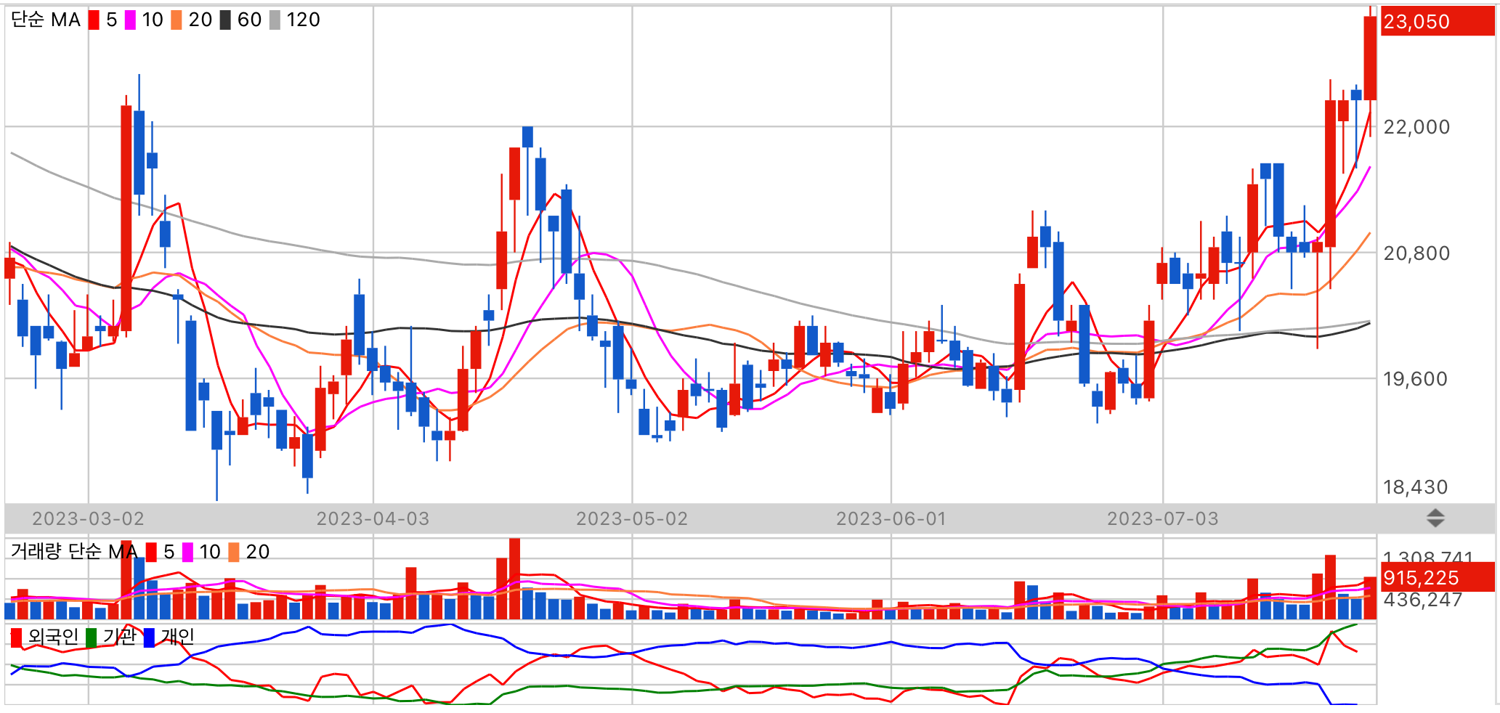
Task: Click the red volume MA 5 swatch
Action: coord(151,553)
